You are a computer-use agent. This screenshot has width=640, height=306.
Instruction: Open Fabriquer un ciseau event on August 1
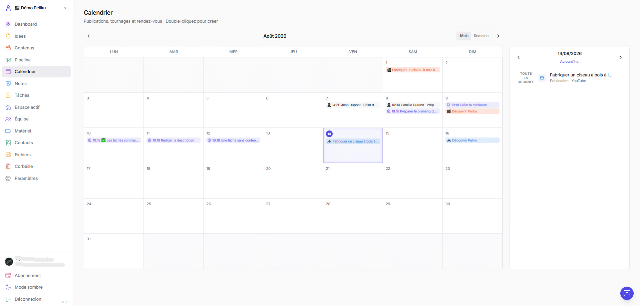click(x=413, y=70)
